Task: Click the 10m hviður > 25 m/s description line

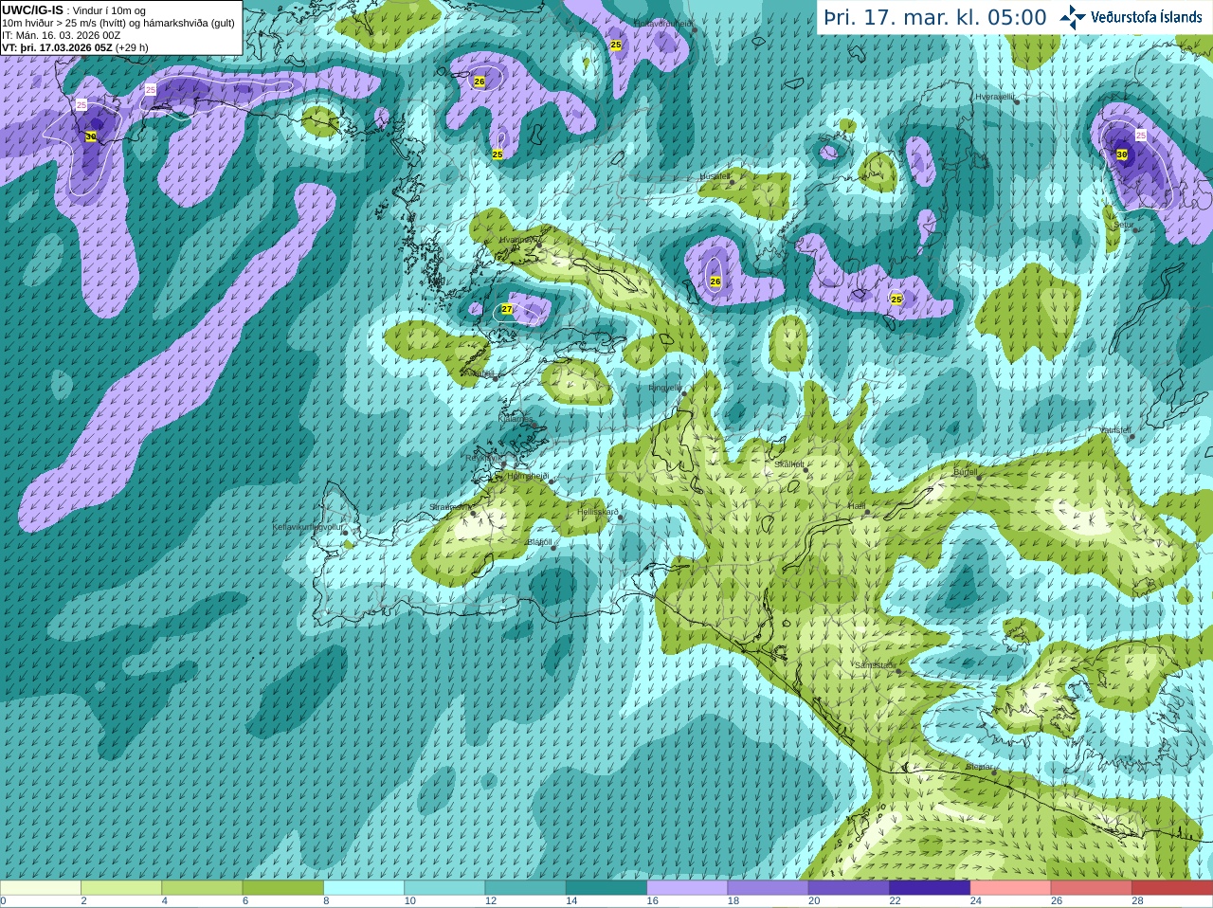Action: click(118, 23)
